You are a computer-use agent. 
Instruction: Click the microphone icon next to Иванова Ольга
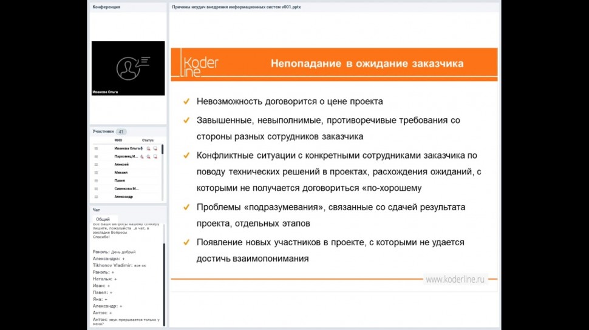(x=141, y=148)
